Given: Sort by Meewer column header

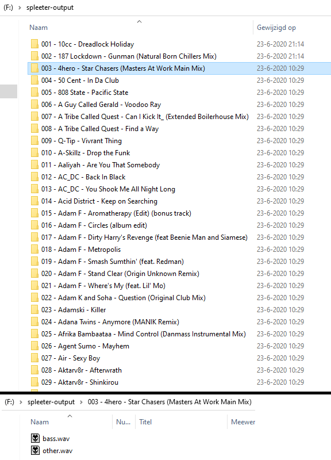Looking at the screenshot, I should point(243,422).
